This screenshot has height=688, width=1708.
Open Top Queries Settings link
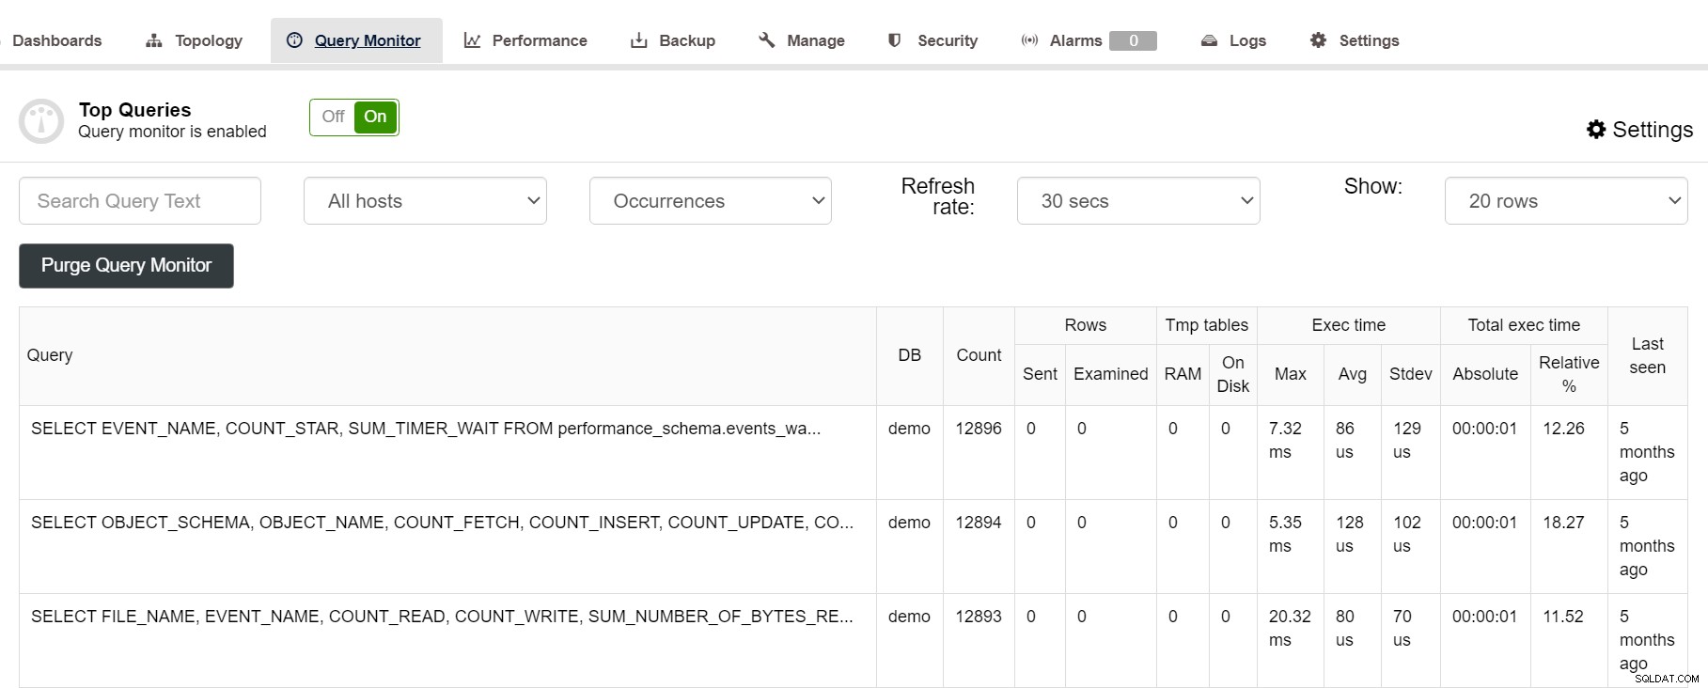[x=1640, y=130]
